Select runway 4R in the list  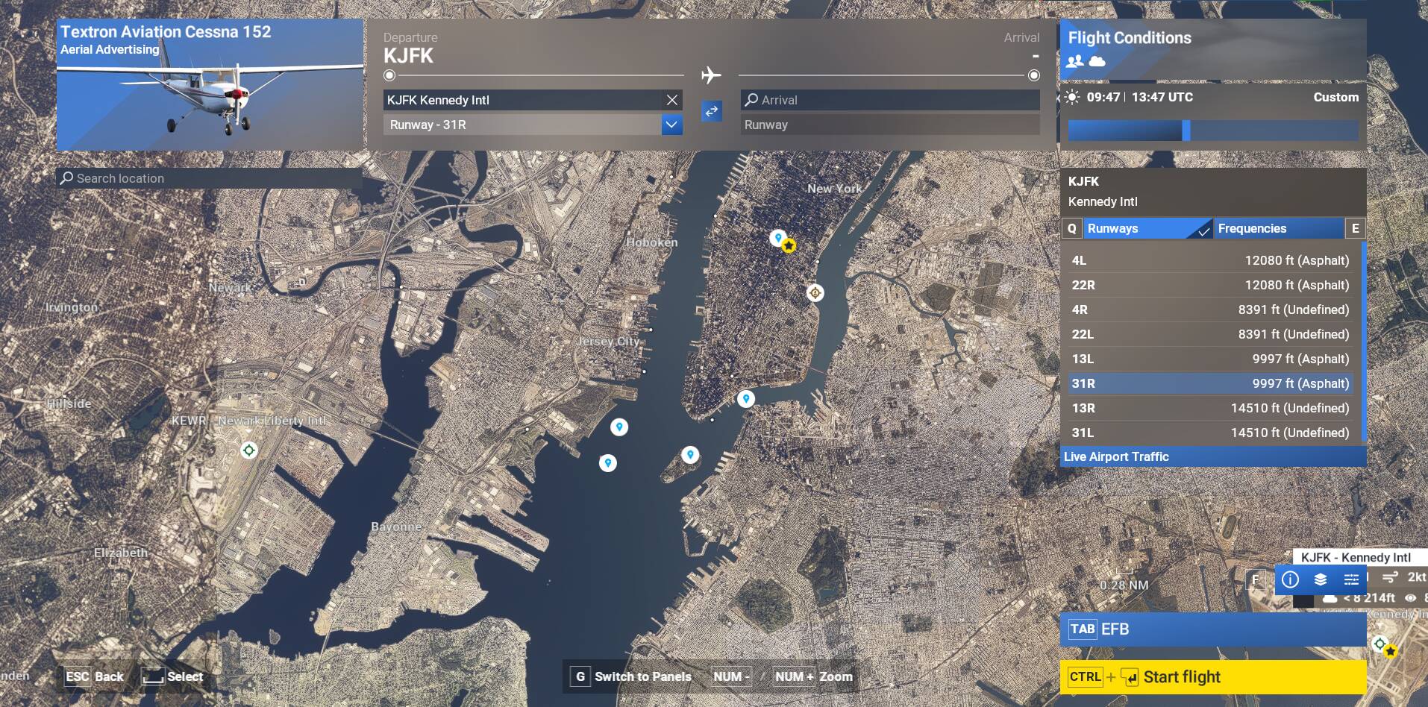[1210, 309]
